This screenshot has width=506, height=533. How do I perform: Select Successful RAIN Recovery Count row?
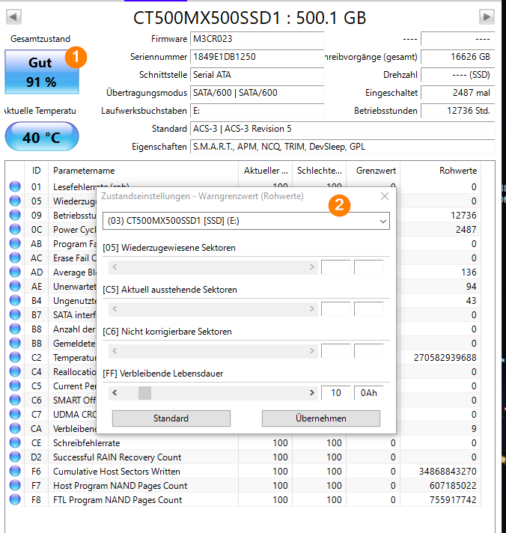tap(243, 457)
